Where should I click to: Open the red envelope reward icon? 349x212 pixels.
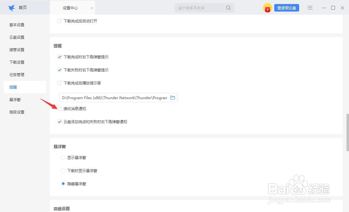pyautogui.click(x=267, y=8)
